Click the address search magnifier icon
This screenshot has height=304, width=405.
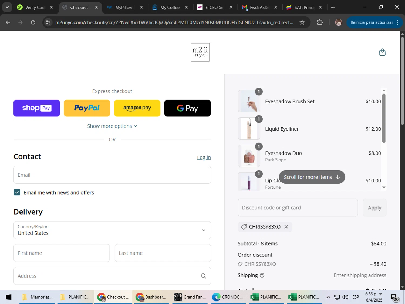[204, 276]
